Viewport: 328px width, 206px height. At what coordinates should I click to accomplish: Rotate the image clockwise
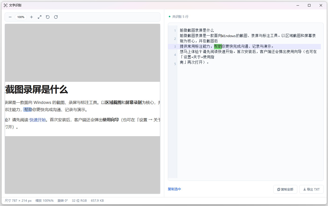(56, 17)
